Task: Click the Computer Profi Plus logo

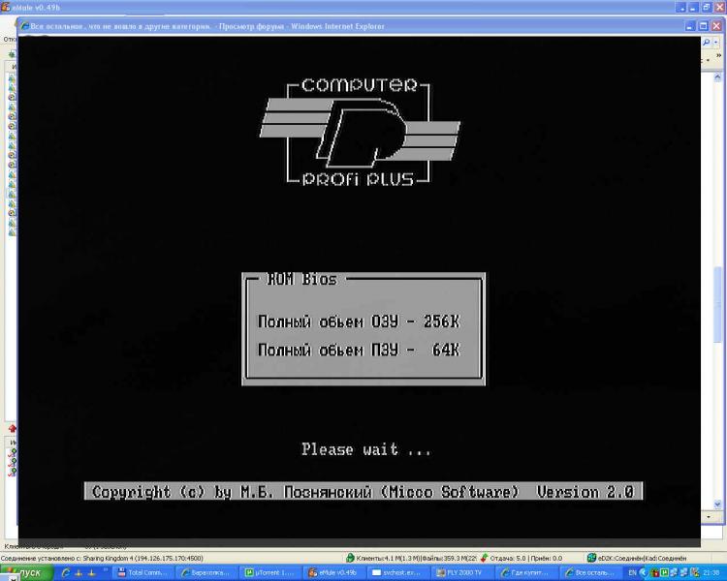Action: (x=359, y=133)
